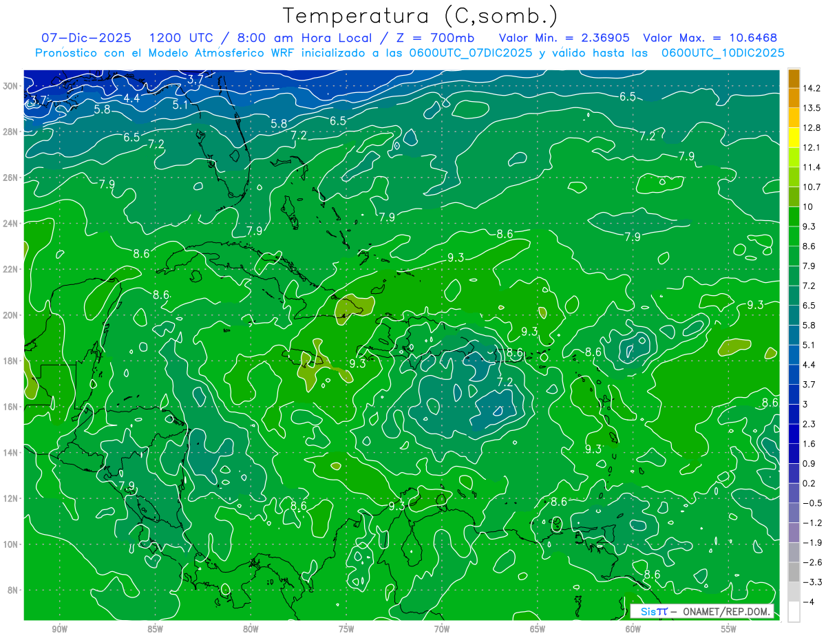
Task: Select the '07-Dic-2025' date text
Action: click(86, 37)
